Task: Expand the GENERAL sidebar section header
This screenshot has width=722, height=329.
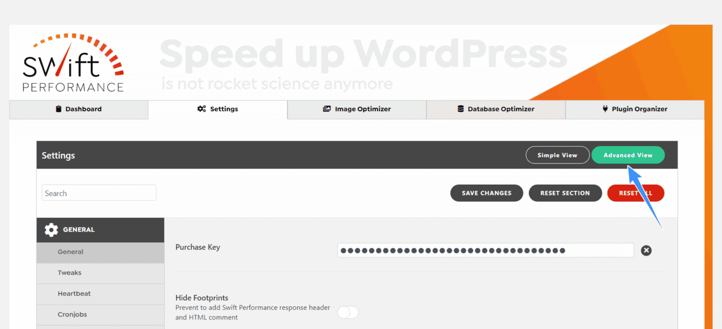Action: tap(100, 230)
